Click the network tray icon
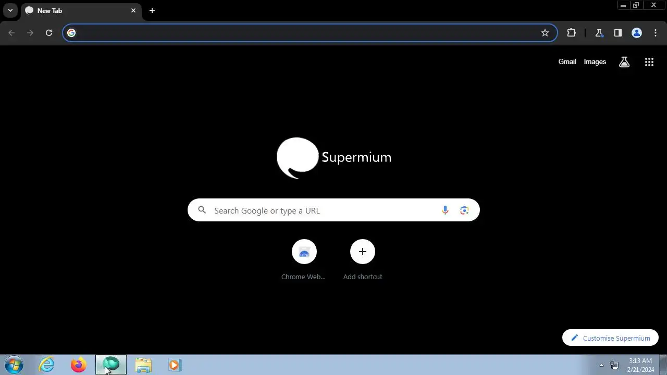667x375 pixels. click(x=614, y=365)
